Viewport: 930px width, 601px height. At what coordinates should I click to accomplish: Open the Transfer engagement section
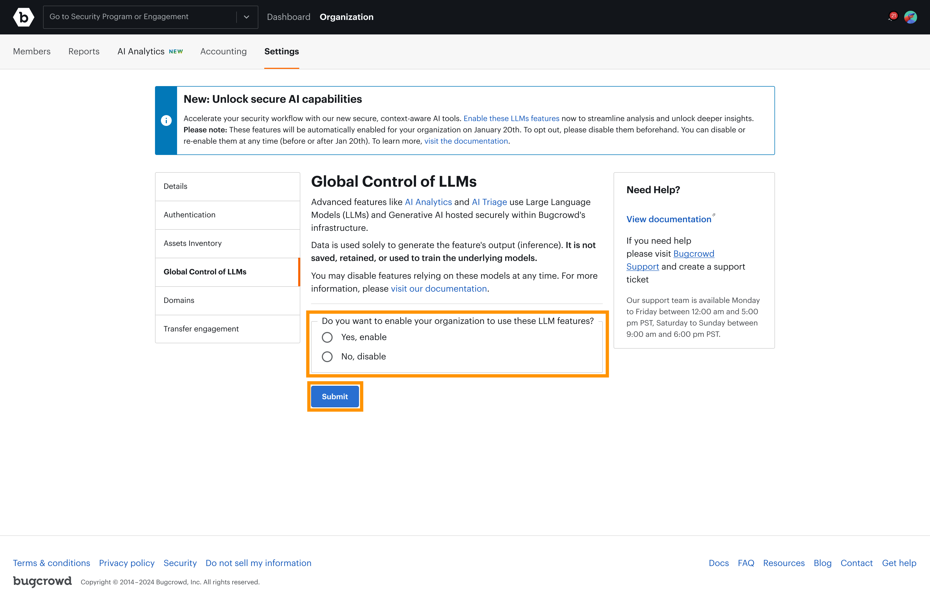tap(201, 328)
